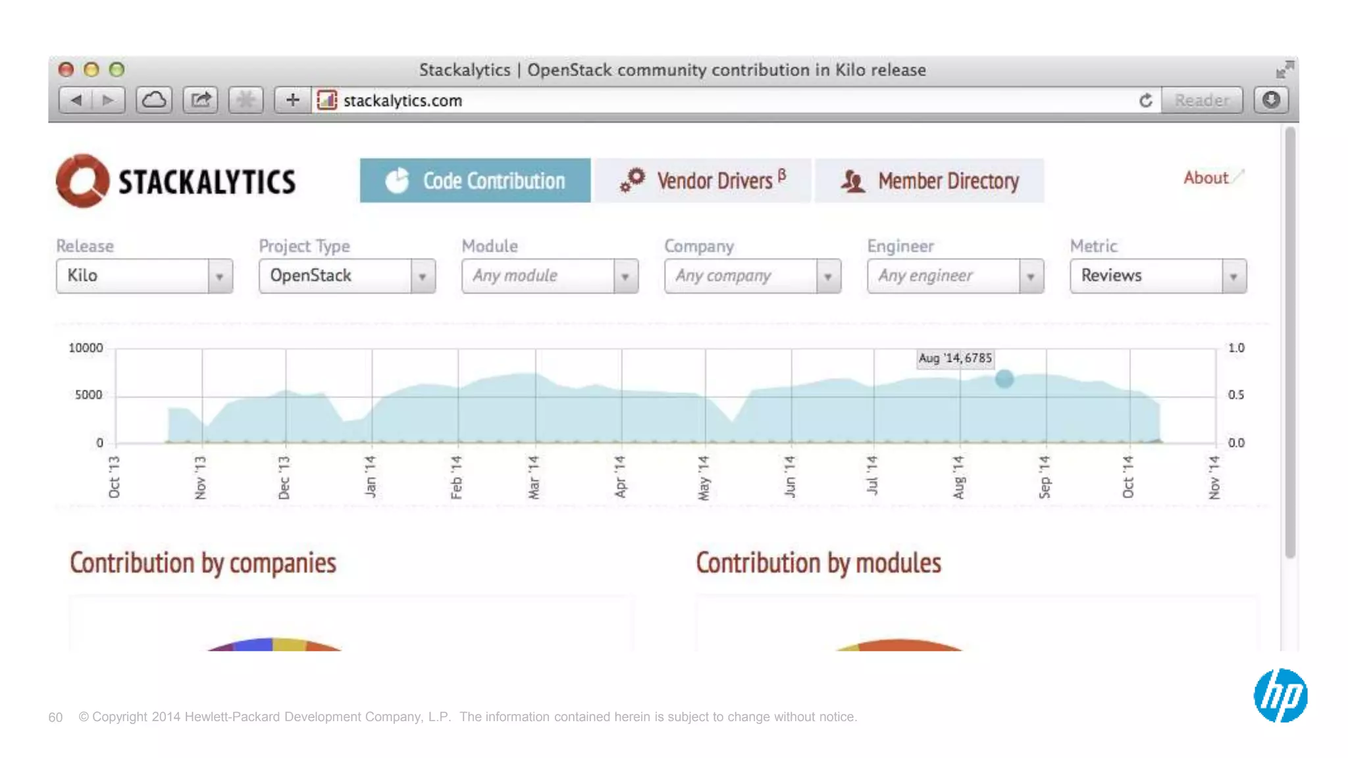Reload the page with the refresh icon
Screen dimensions: 1348x758
click(x=1146, y=101)
